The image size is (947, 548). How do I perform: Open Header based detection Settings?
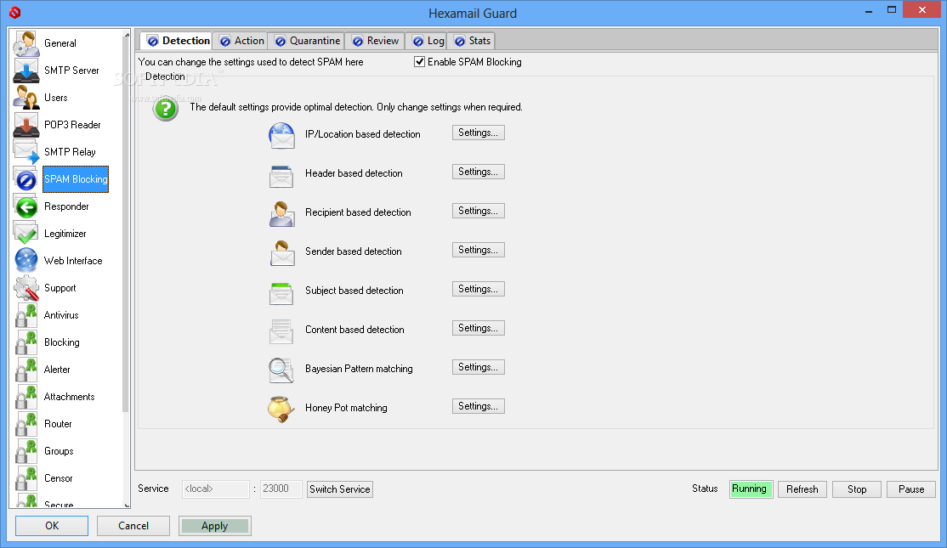(479, 172)
